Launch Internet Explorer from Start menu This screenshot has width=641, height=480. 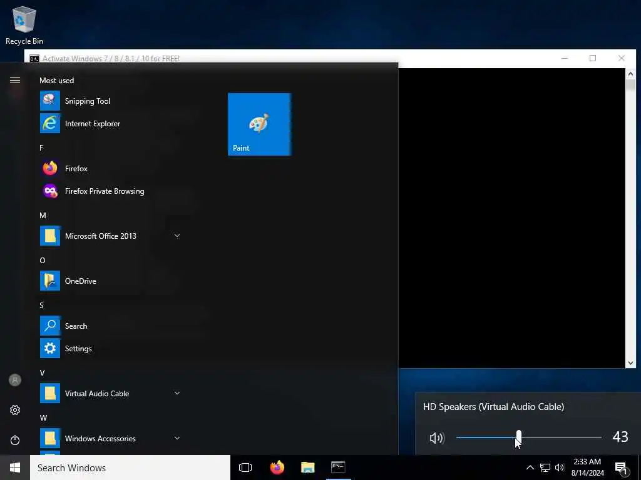[x=110, y=124]
